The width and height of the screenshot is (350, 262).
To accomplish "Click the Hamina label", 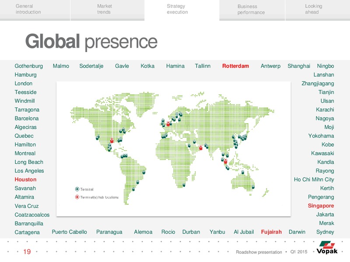I will [x=175, y=66].
